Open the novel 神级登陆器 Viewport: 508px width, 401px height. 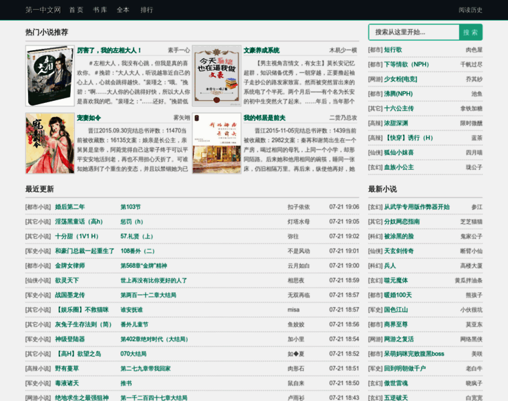pos(70,339)
